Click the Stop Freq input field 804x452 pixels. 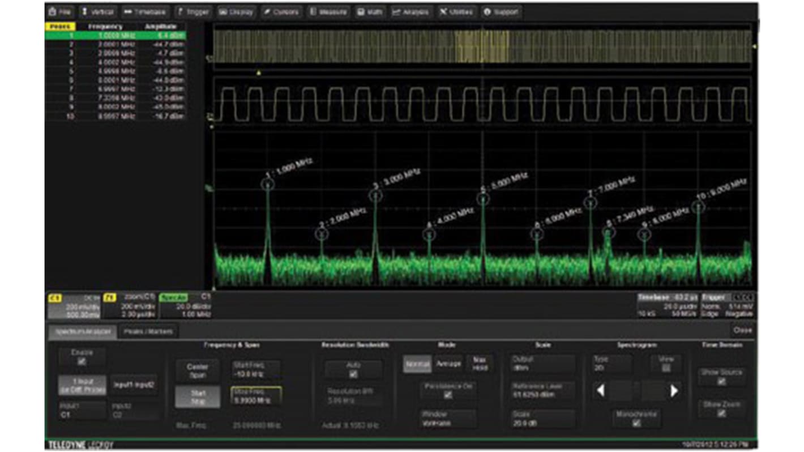pos(256,396)
